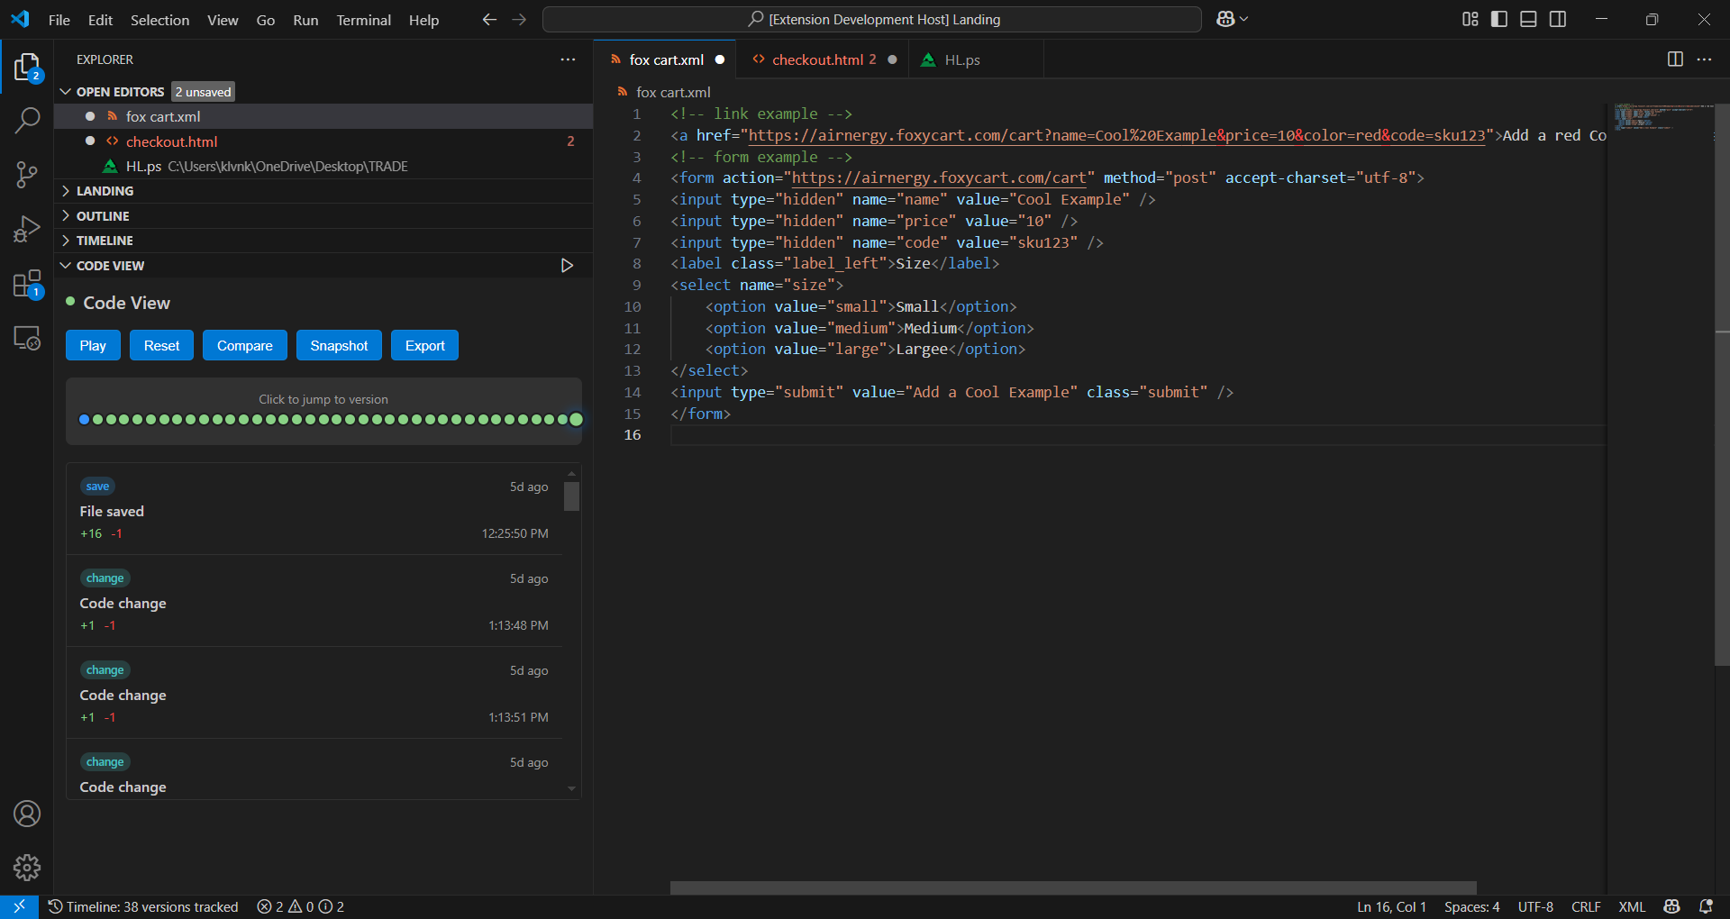Open the File menu
The height and width of the screenshot is (919, 1730).
coord(59,20)
